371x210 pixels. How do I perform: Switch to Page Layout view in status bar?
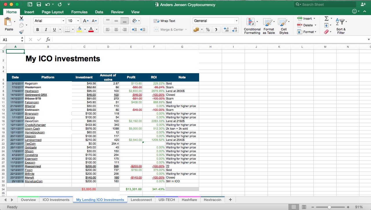[304, 207]
